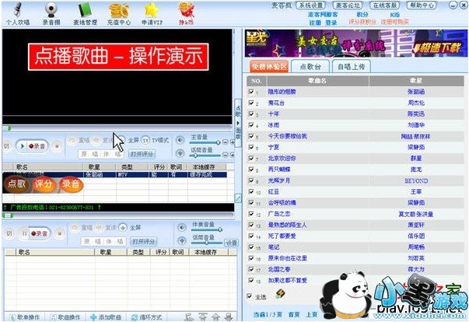Uncheck checkbox for song 菊花台
The height and width of the screenshot is (322, 469).
coord(251,103)
